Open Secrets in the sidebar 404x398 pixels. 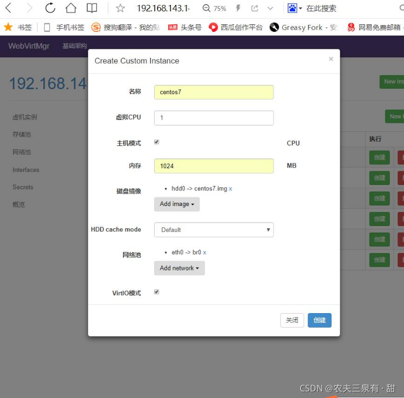(x=23, y=187)
